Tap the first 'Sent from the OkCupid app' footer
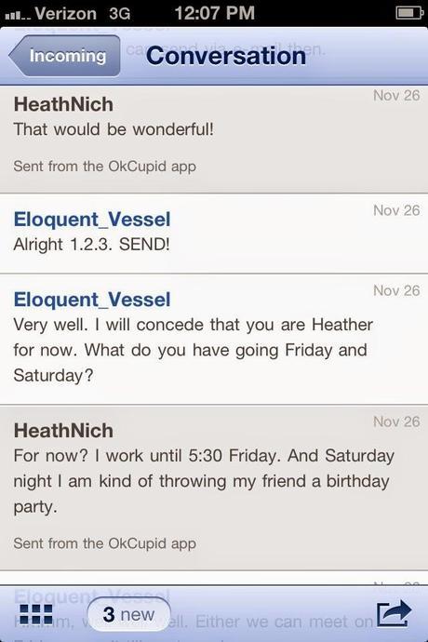 (104, 167)
